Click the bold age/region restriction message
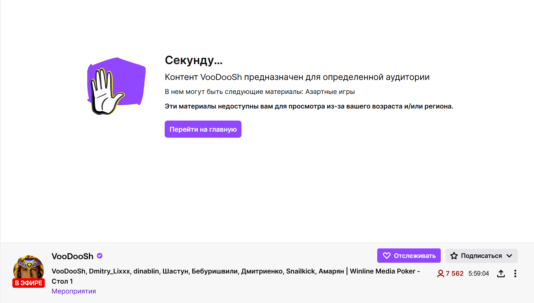Screen dimensions: 534x303 [309, 106]
